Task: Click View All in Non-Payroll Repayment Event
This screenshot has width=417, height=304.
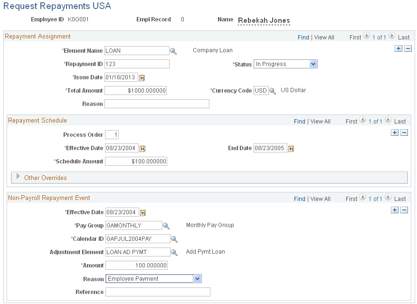Action: click(x=320, y=199)
